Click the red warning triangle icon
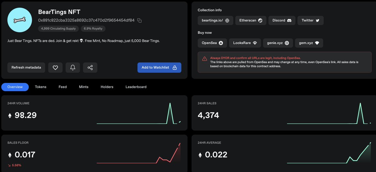This screenshot has height=172, width=376. [204, 59]
